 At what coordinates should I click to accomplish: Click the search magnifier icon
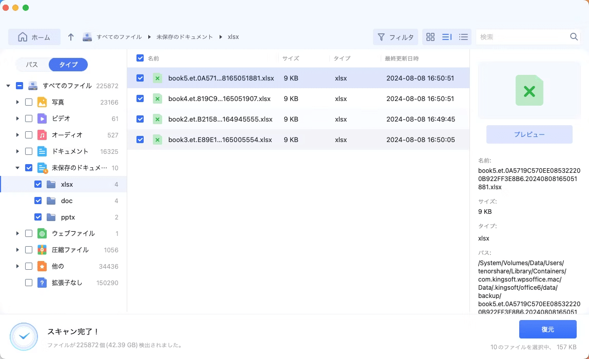574,37
